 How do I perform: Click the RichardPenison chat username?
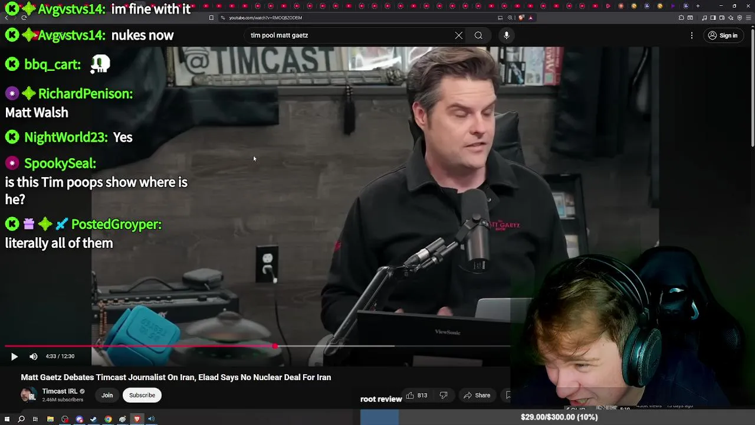[x=86, y=94]
